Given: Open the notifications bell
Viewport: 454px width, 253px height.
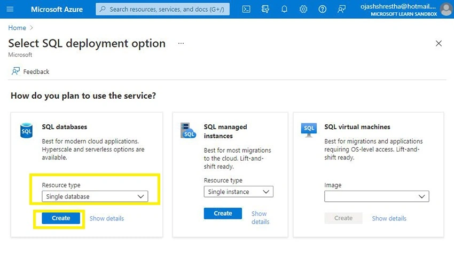Looking at the screenshot, I should pos(284,9).
